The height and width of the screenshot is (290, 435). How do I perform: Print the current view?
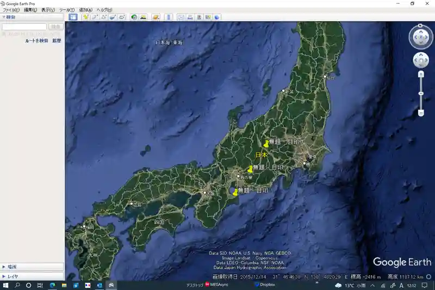click(x=190, y=17)
